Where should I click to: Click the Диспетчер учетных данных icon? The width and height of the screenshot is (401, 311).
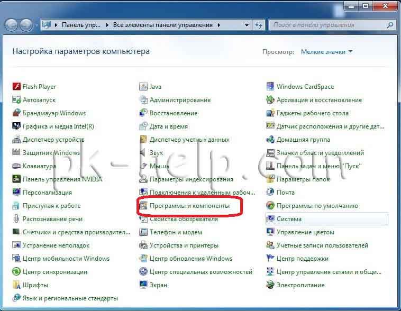pos(143,140)
